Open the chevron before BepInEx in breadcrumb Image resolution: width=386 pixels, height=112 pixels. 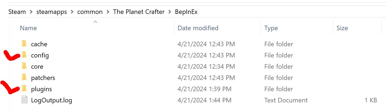[x=170, y=12]
